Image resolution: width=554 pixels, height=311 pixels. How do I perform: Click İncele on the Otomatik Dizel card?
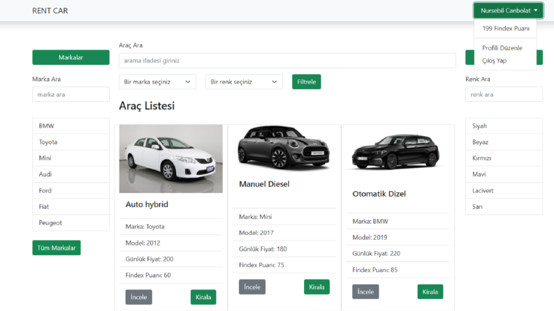365,292
